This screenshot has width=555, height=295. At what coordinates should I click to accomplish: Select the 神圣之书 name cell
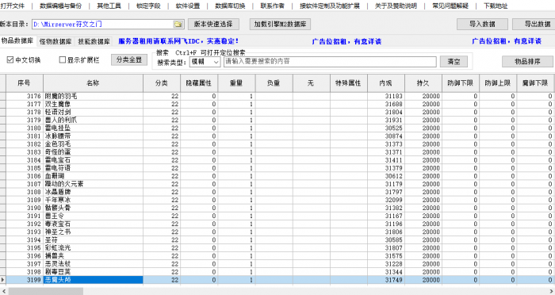(x=93, y=232)
